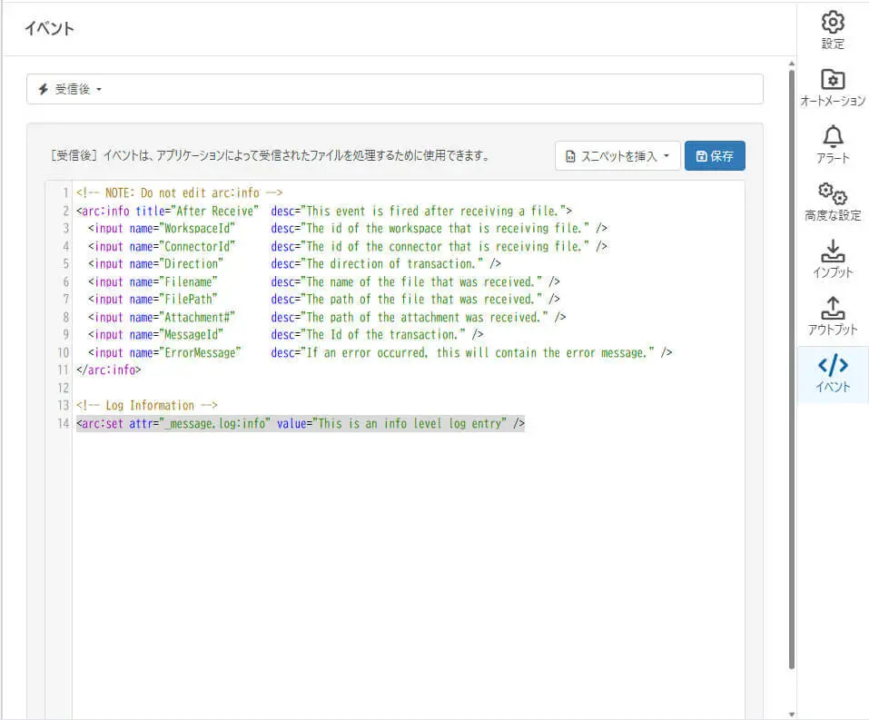Click scrollbar up arrow

coord(792,64)
